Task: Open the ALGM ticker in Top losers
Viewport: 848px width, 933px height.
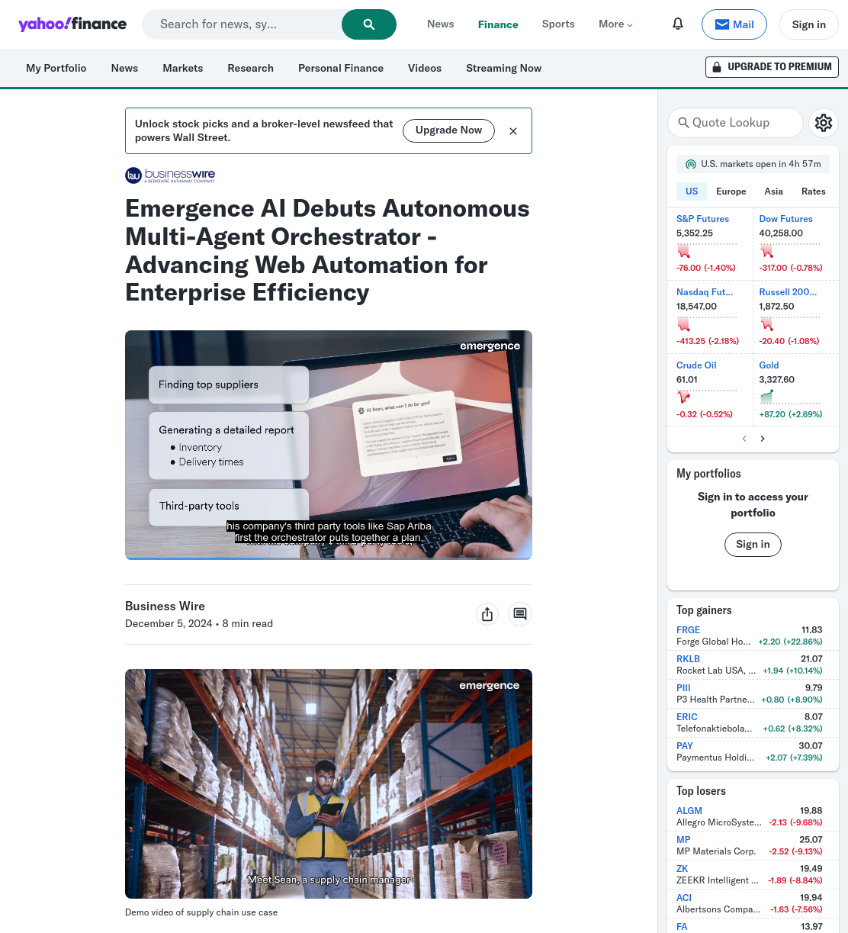Action: point(689,811)
